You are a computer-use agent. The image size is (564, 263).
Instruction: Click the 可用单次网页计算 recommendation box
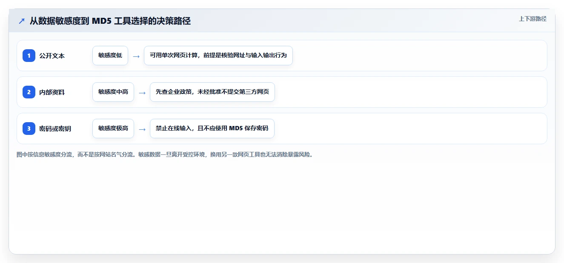pos(218,56)
